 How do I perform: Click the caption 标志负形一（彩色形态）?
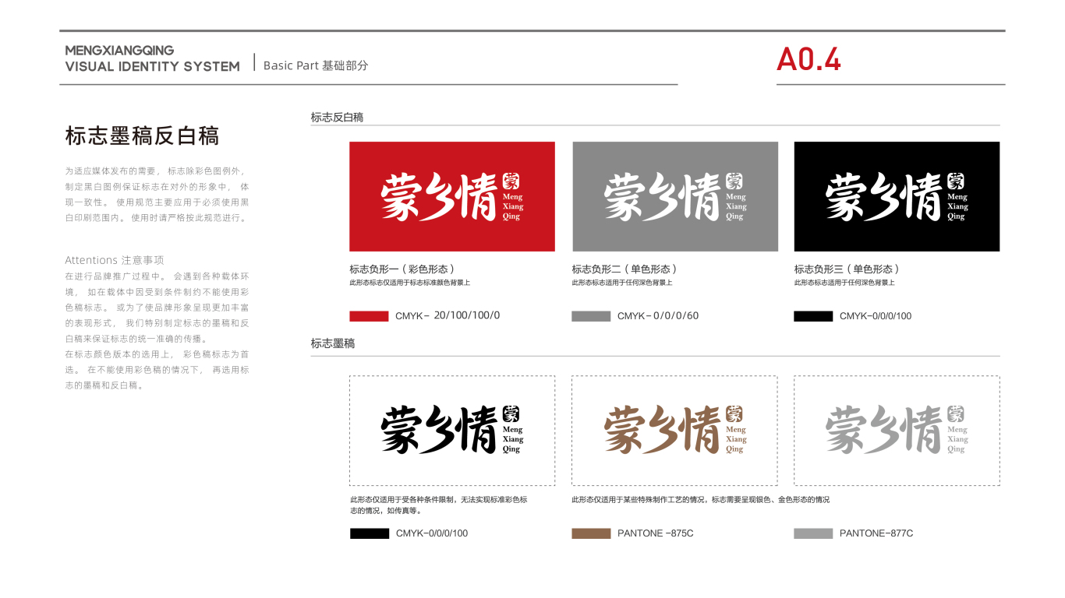click(402, 269)
